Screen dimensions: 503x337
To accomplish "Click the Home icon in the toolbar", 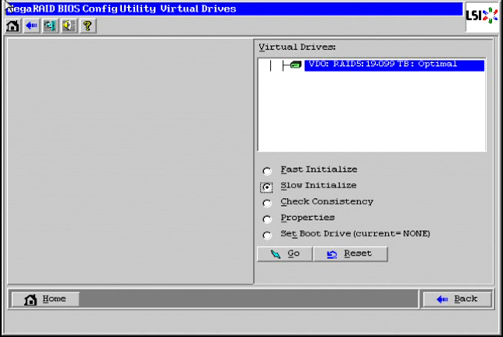I will 13,25.
